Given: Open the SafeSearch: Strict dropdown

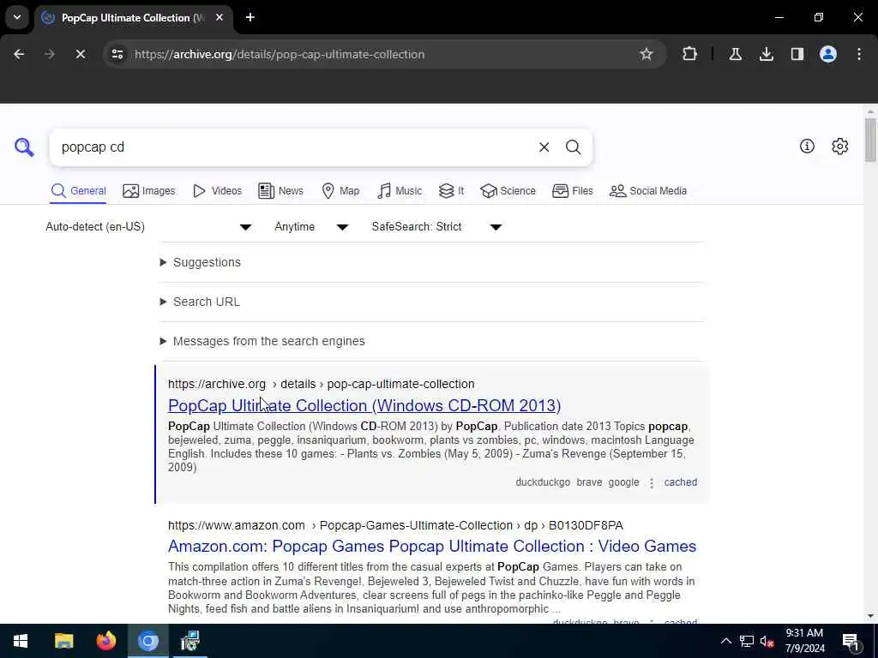Looking at the screenshot, I should pos(436,226).
